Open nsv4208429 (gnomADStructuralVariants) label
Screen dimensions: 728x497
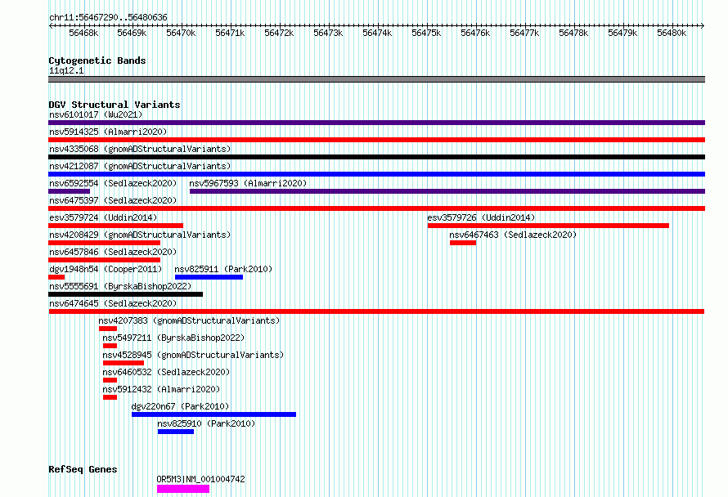pyautogui.click(x=140, y=235)
